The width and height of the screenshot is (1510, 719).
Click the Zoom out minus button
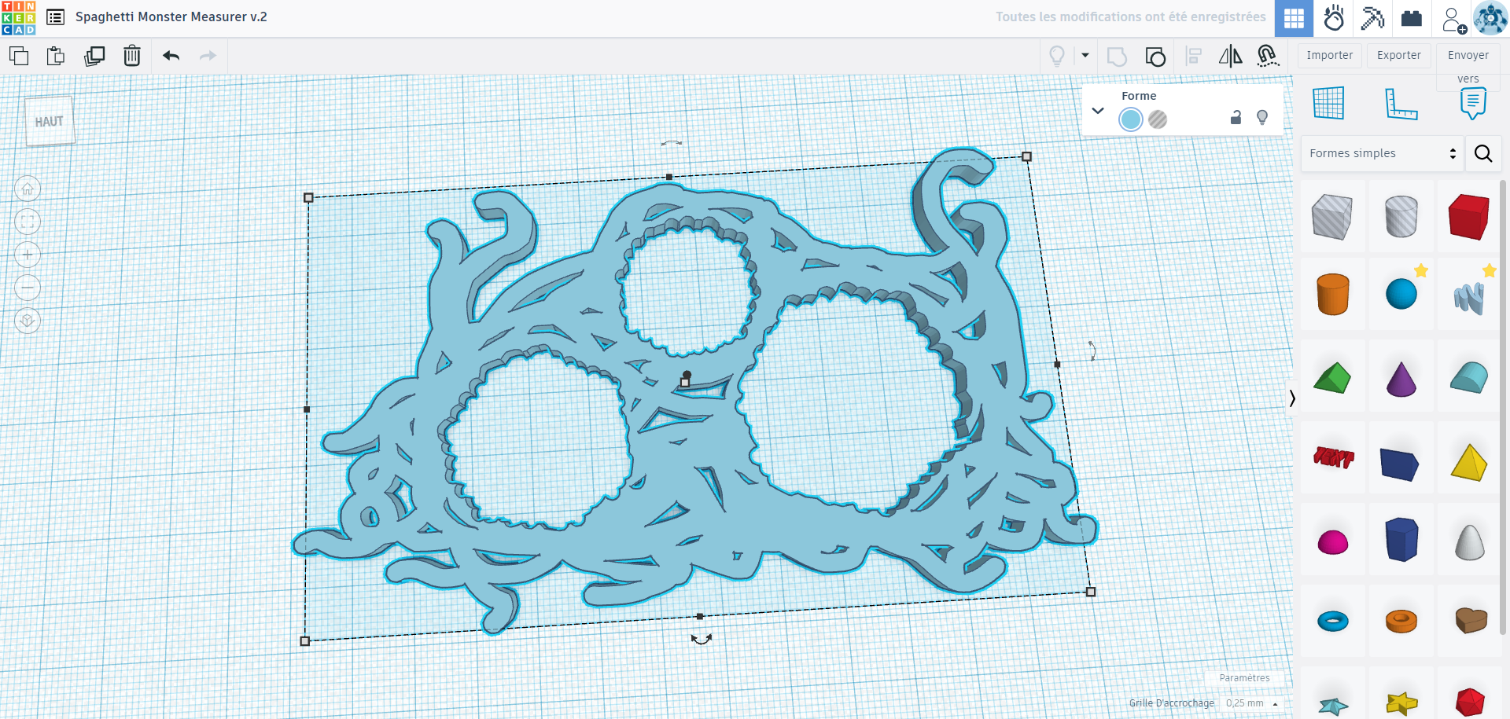[28, 288]
